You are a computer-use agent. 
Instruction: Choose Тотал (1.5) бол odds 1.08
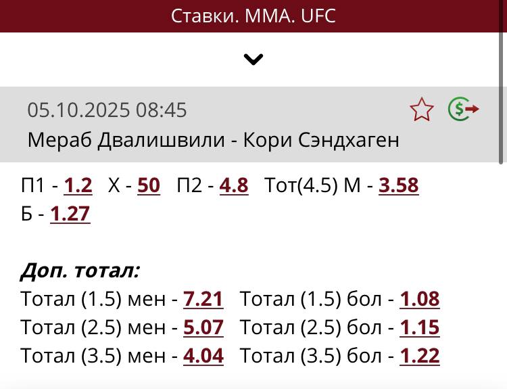[x=419, y=298]
